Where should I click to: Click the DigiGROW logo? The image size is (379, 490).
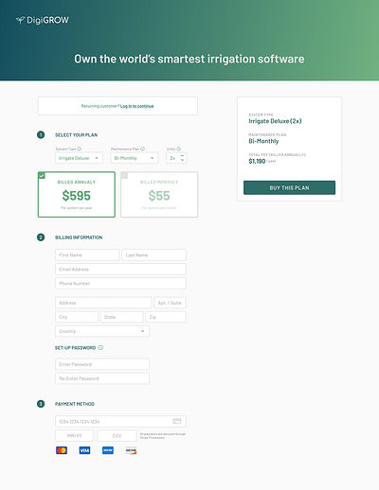pyautogui.click(x=43, y=20)
